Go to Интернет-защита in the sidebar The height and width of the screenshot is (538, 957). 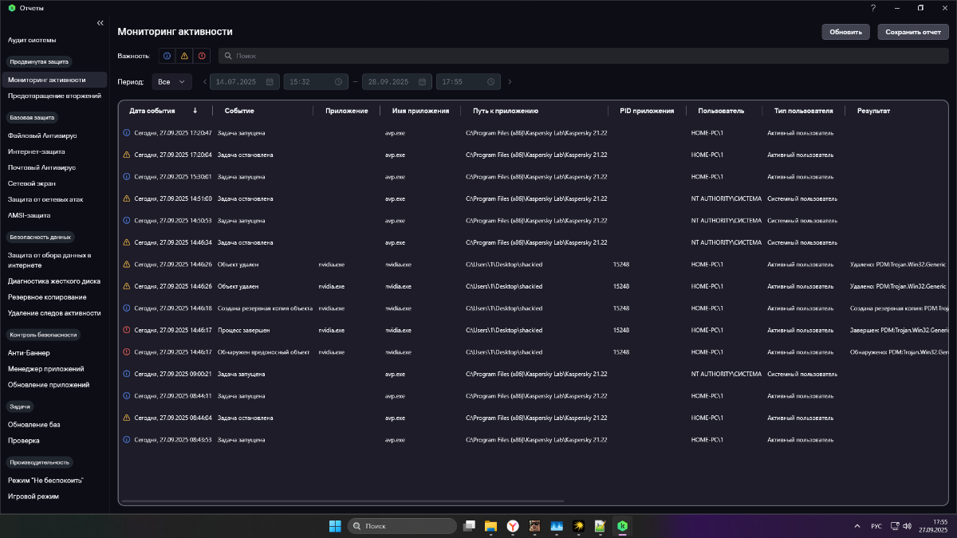(x=37, y=151)
